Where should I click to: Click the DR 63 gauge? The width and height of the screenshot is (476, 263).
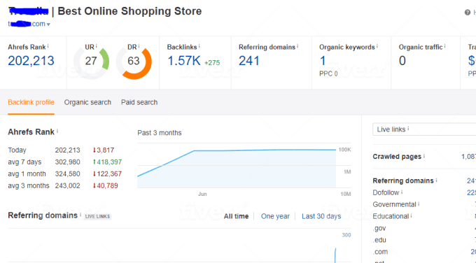tap(134, 62)
